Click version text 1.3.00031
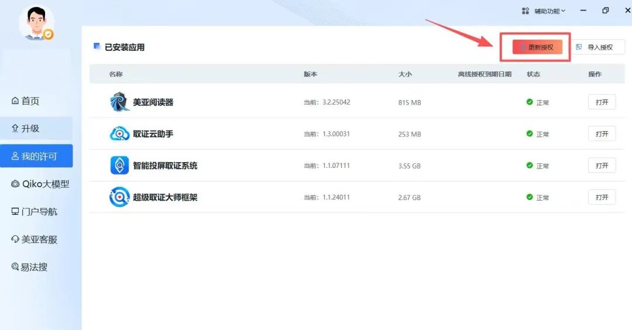The height and width of the screenshot is (330, 632). (x=336, y=134)
